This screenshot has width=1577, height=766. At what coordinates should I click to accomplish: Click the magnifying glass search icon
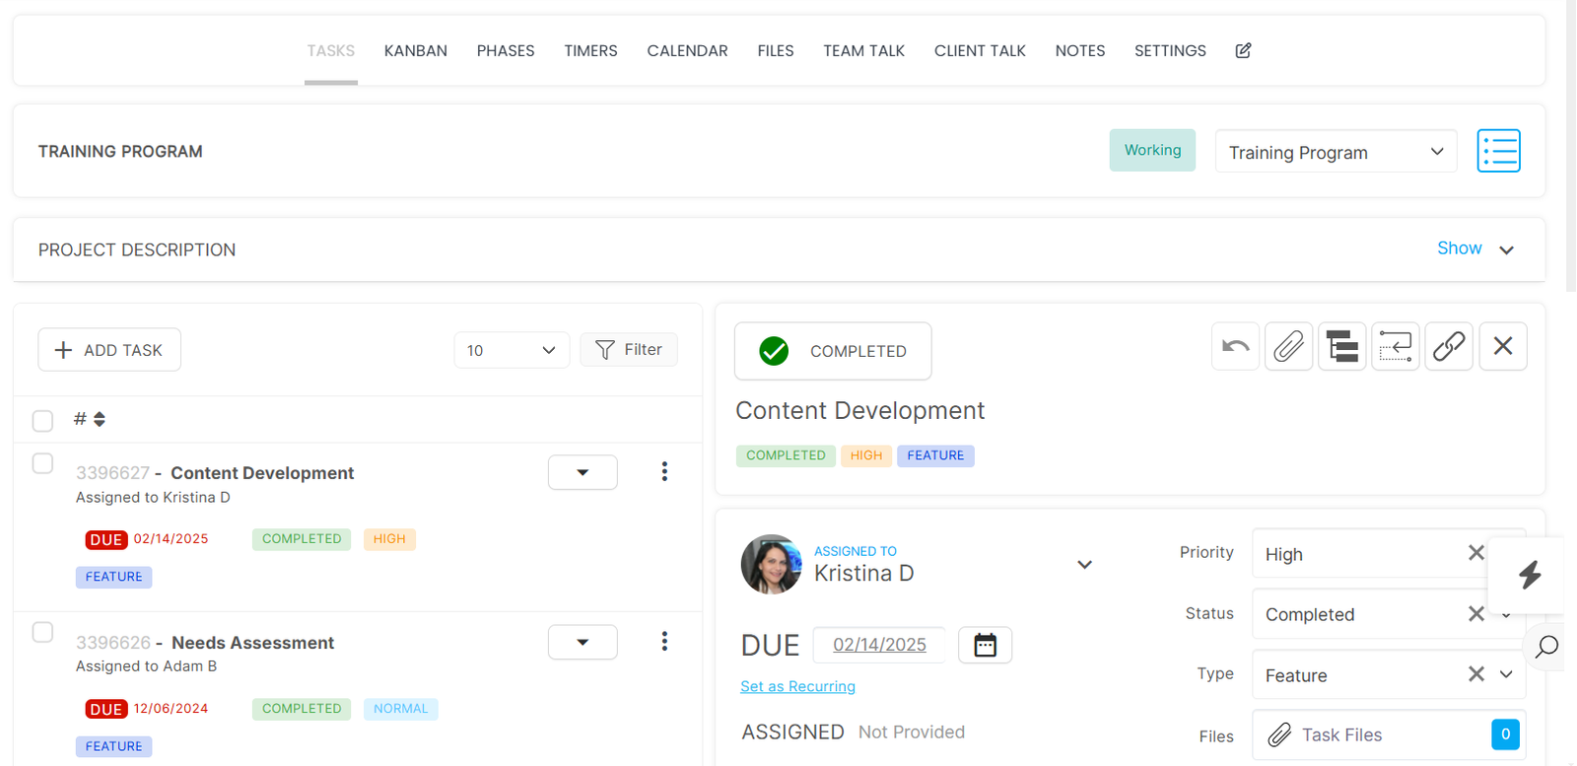click(x=1546, y=647)
